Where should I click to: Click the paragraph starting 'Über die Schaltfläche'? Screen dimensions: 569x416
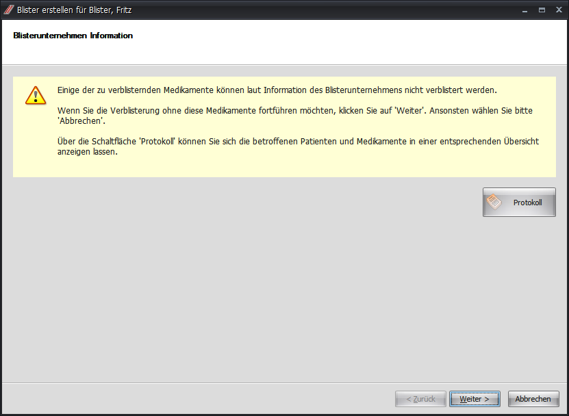298,146
